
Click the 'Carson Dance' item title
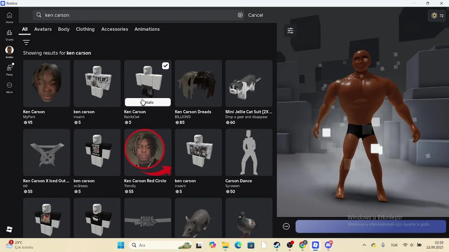point(239,181)
